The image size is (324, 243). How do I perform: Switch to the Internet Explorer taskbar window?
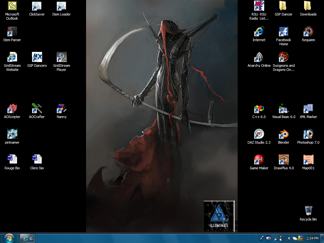click(28, 238)
